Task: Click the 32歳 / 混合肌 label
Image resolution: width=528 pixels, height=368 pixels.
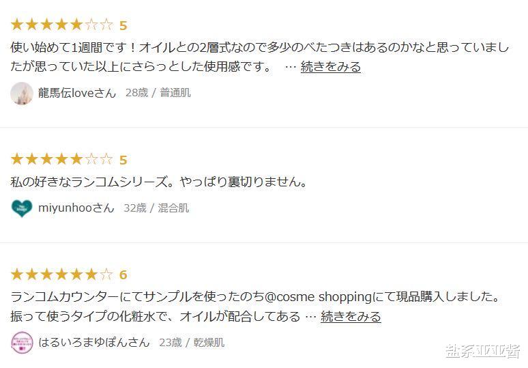Action: [x=156, y=208]
